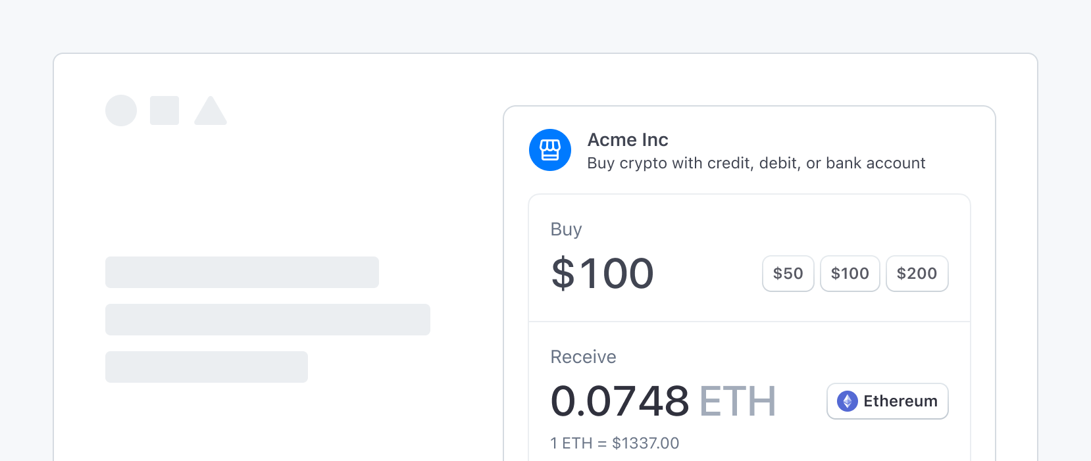1091x461 pixels.
Task: Click the Ethereum diamond logo icon
Action: [x=848, y=401]
